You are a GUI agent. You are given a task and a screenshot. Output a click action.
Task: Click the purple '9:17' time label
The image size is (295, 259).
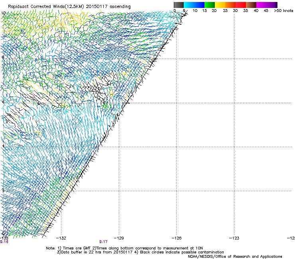104,242
